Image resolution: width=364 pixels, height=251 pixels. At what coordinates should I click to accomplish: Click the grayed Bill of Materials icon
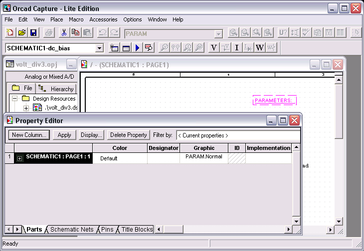coord(341,33)
